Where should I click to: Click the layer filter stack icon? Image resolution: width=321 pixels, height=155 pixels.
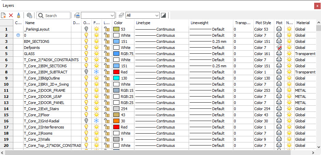click(121, 15)
